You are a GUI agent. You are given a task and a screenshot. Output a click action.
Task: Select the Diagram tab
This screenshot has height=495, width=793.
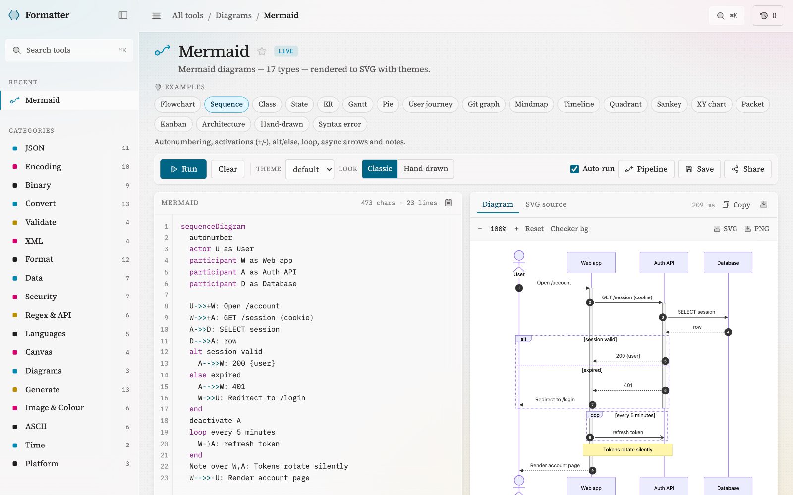(x=498, y=204)
